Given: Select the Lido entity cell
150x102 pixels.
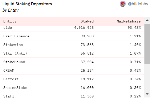Looking at the screenshot, I should pyautogui.click(x=8, y=28).
